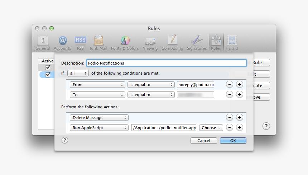Open the Run AppleScript action dropdown

(x=99, y=128)
